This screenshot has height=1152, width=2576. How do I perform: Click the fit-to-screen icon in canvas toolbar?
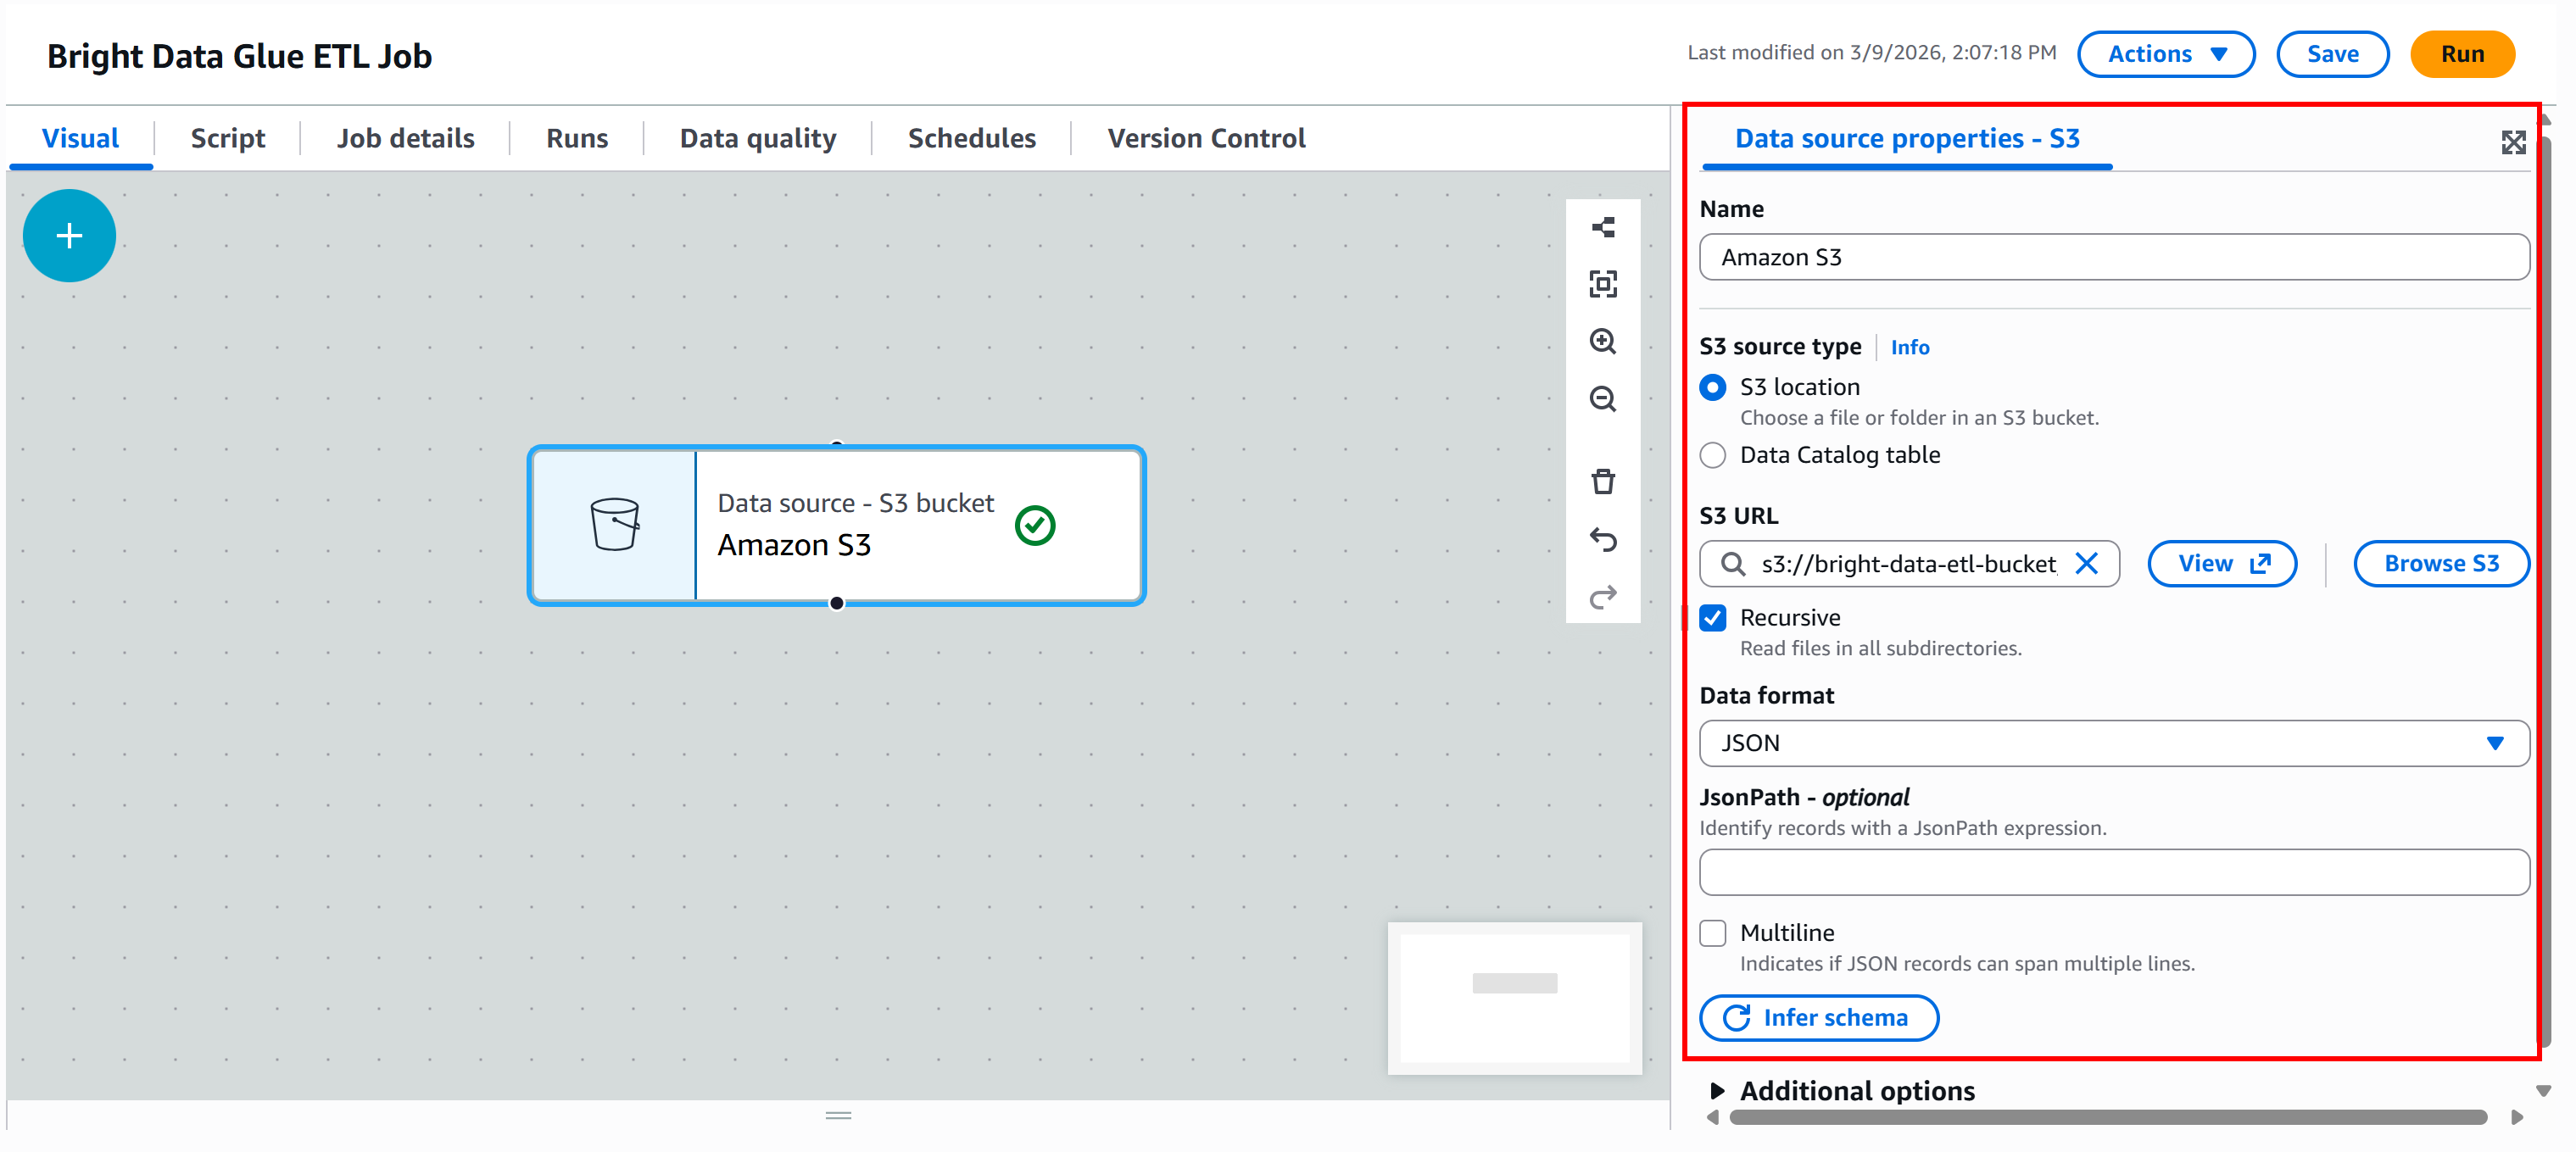[x=1603, y=284]
